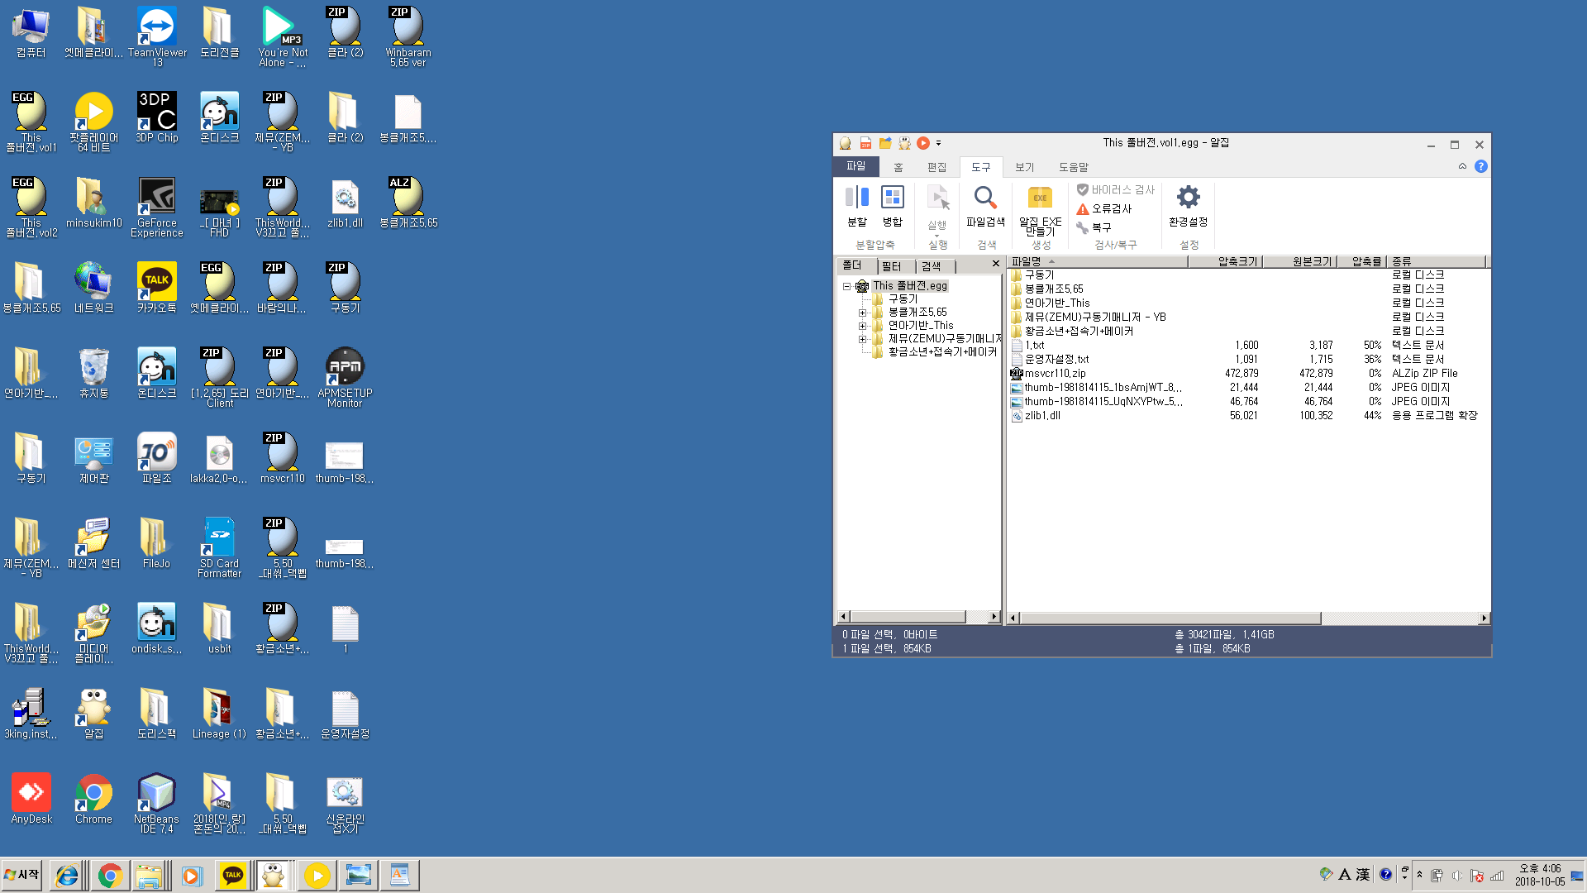Run 오류검사 error check

pos(1104,208)
